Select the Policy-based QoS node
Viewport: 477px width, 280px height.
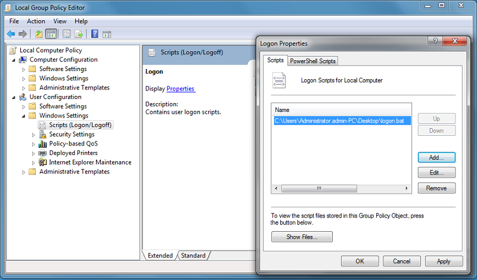point(73,144)
